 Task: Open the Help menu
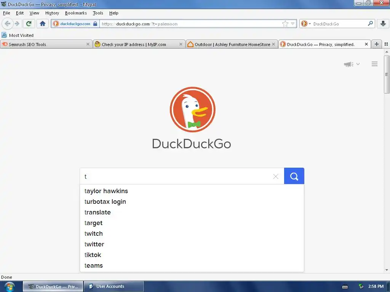[113, 13]
